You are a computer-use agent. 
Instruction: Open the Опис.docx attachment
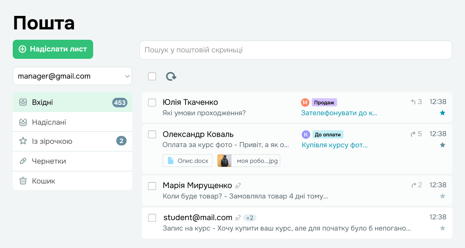tap(188, 161)
